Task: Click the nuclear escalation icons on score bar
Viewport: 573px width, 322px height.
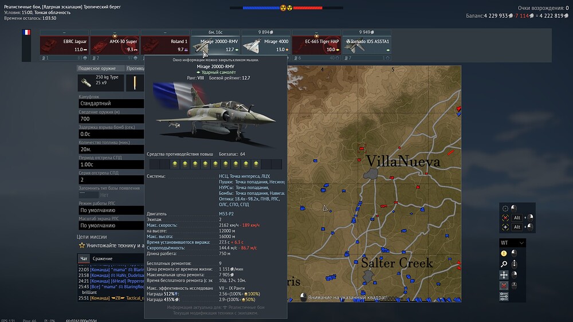Action: [286, 7]
